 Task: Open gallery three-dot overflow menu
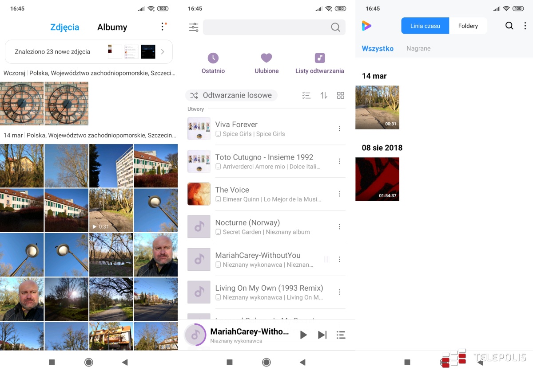coord(163,27)
